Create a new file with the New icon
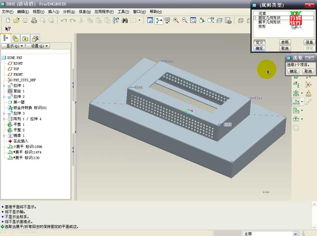The width and height of the screenshot is (317, 236). pyautogui.click(x=8, y=20)
